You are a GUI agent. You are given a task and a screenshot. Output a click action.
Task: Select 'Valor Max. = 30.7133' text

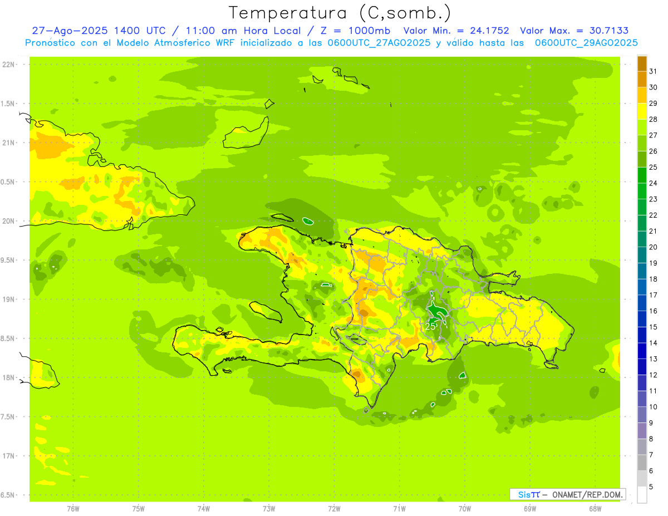(574, 31)
